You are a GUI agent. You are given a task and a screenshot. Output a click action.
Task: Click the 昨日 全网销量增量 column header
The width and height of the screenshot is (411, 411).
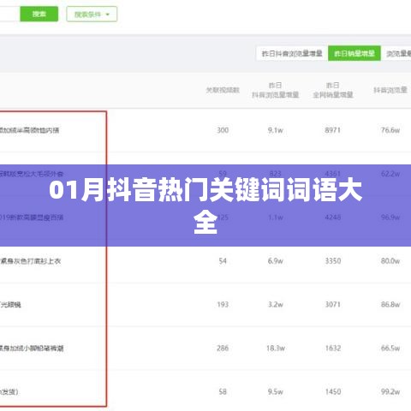point(333,90)
